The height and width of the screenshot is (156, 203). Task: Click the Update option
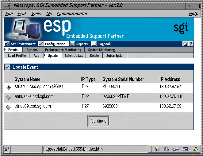click(x=53, y=56)
